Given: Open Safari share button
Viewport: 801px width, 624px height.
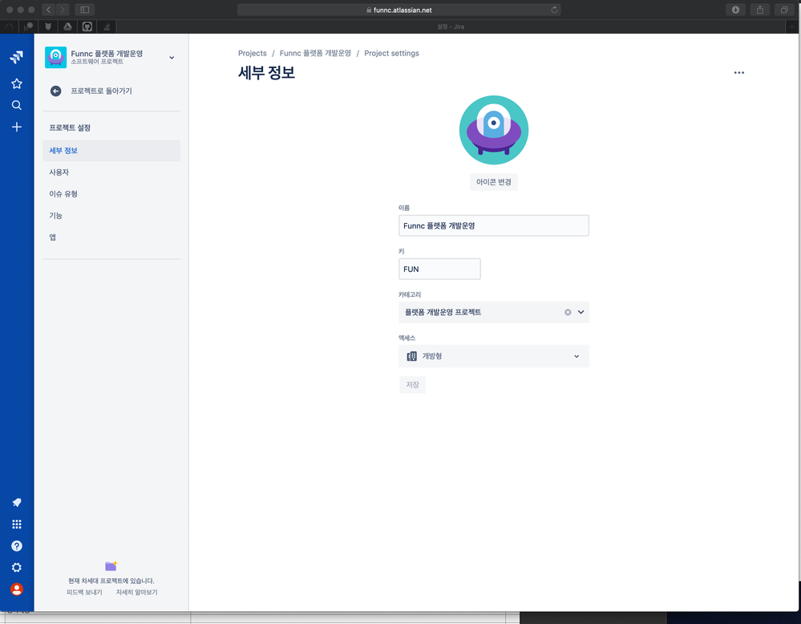Looking at the screenshot, I should (759, 10).
